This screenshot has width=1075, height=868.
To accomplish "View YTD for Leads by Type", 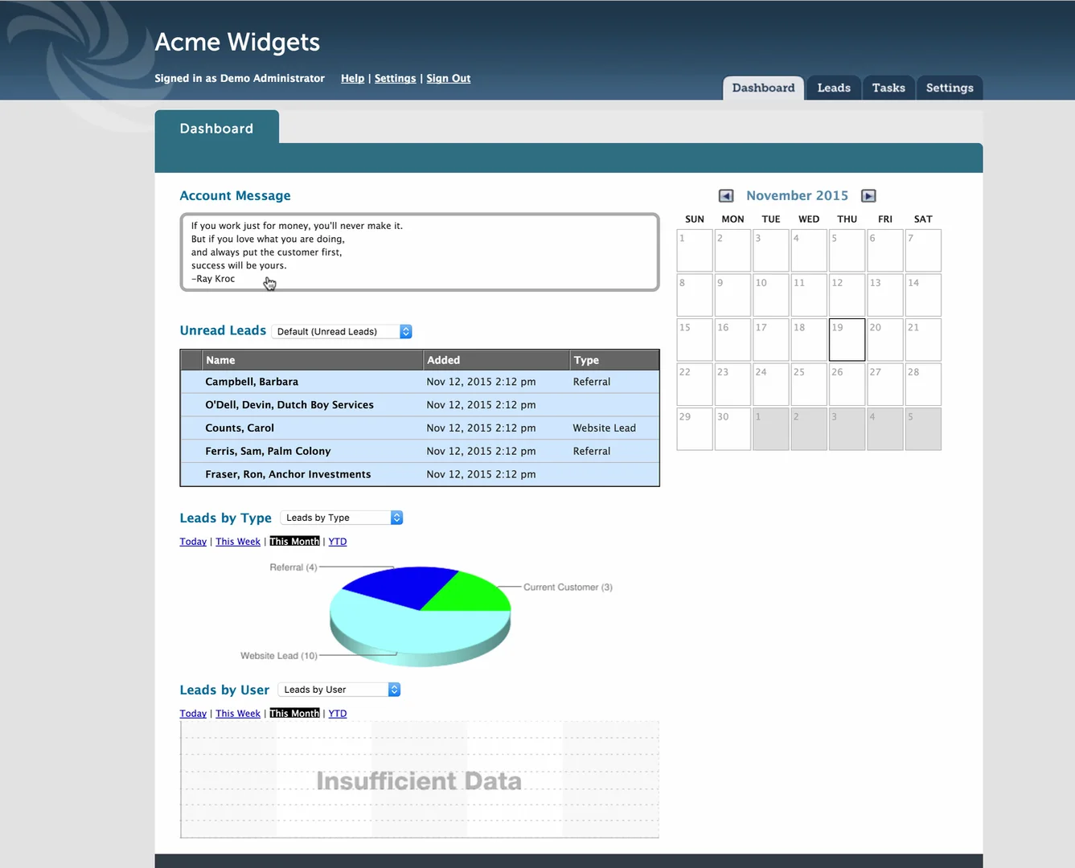I will click(x=338, y=542).
